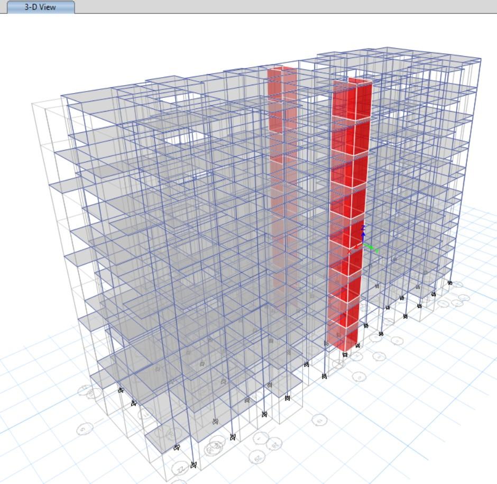Click grid bubble labeled 19
497x484 pixels.
[x=319, y=421]
